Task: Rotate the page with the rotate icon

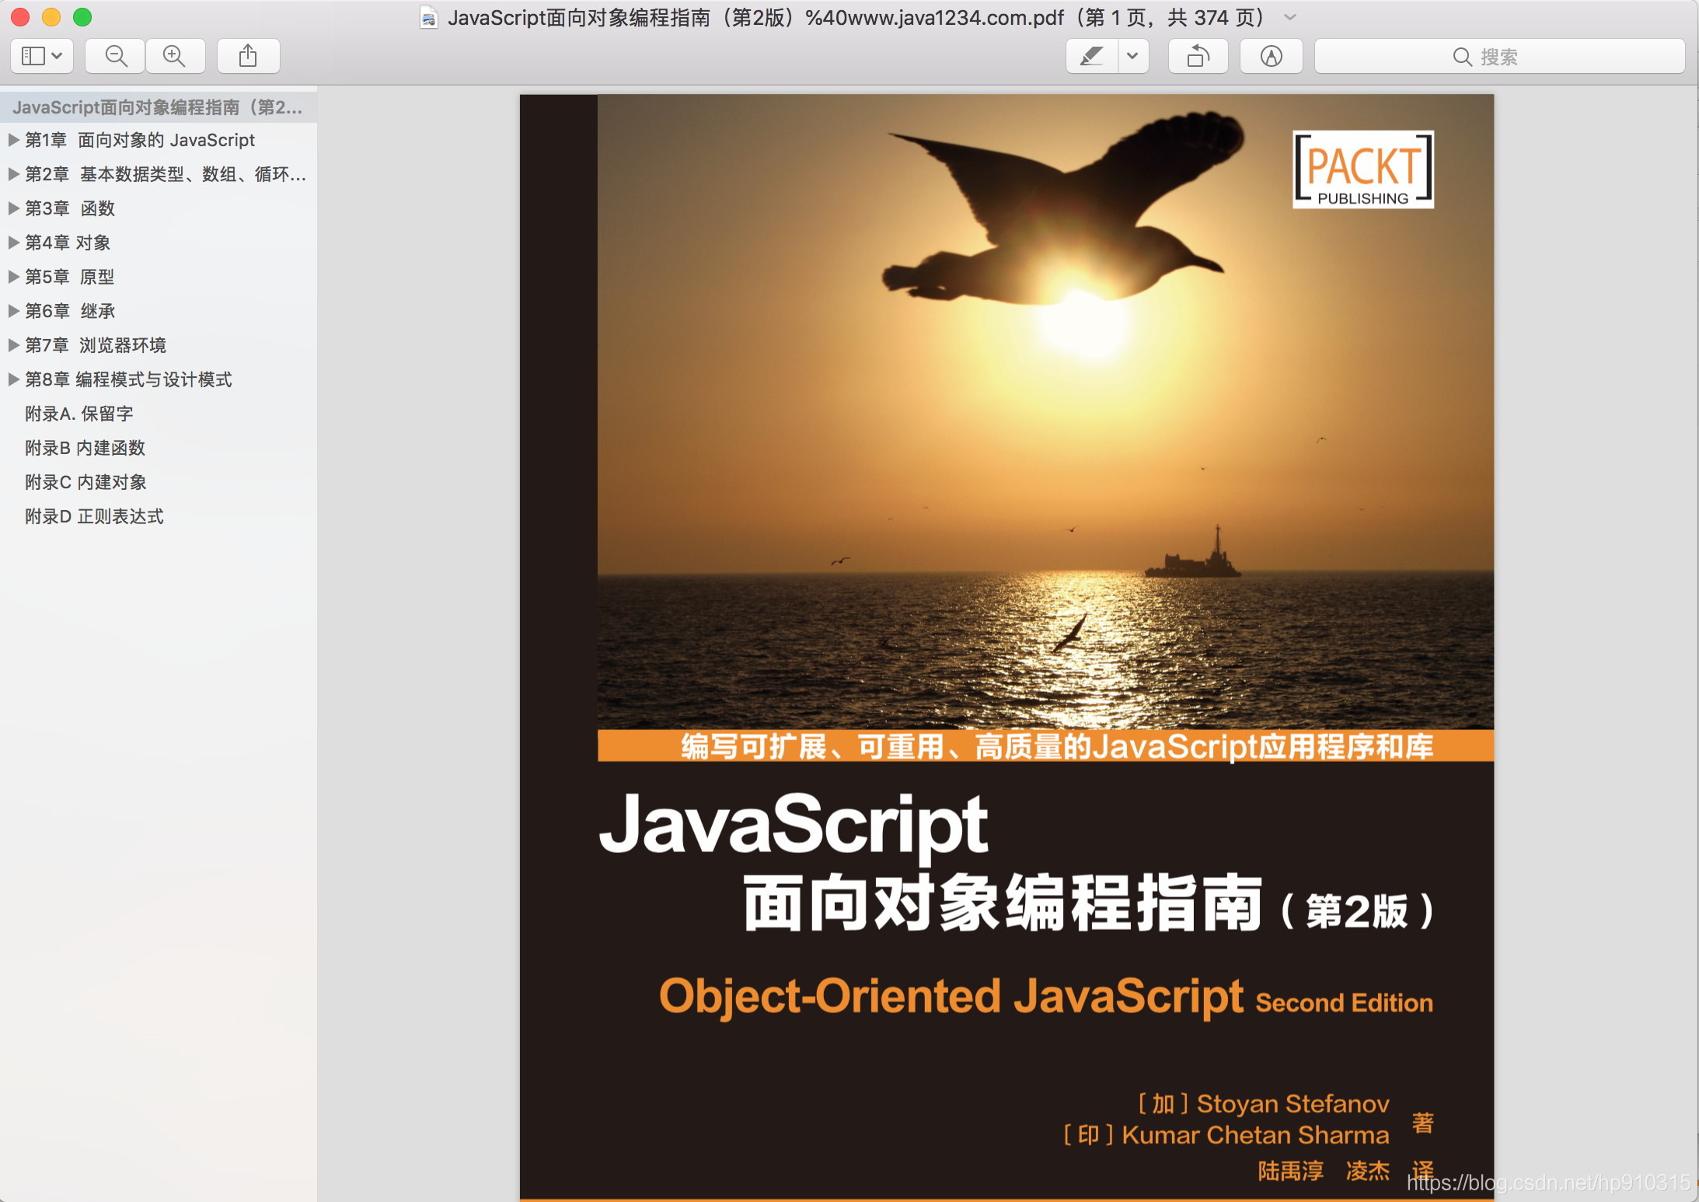Action: (x=1198, y=56)
